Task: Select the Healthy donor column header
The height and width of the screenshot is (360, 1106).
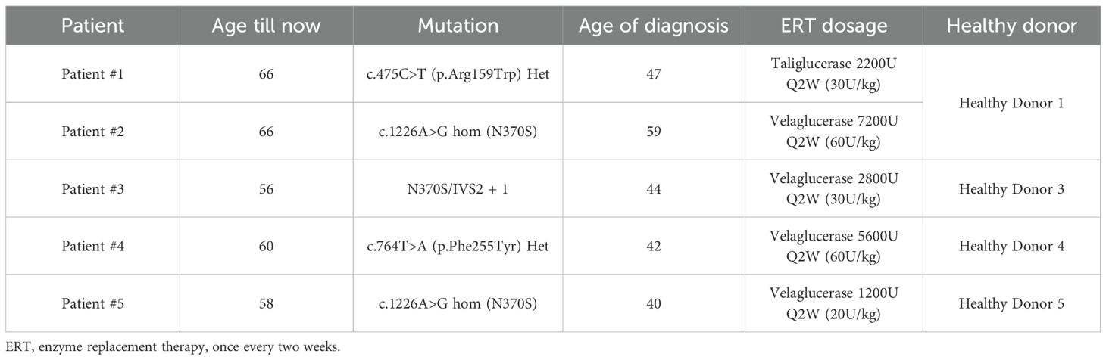Action: (1011, 26)
